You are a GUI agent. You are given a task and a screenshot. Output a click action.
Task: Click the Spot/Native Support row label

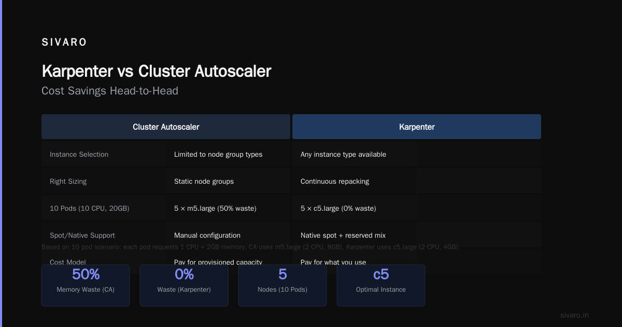point(82,236)
